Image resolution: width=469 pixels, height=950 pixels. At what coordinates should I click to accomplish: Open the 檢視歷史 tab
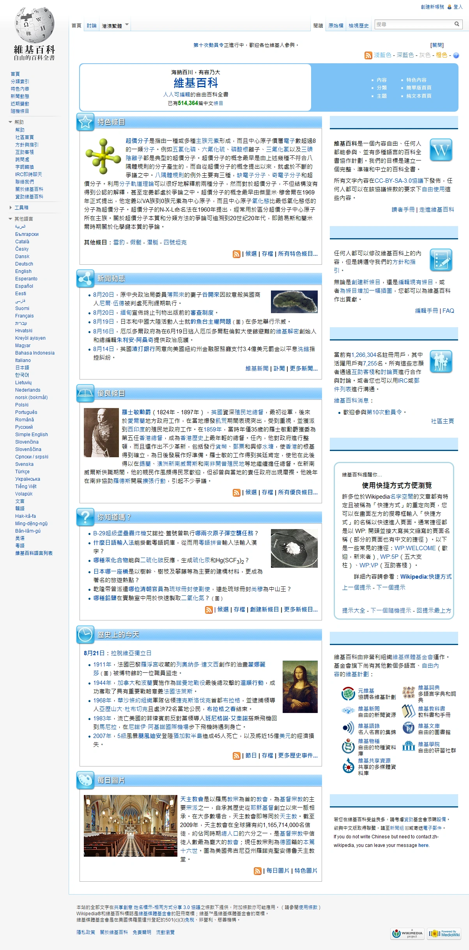[x=359, y=26]
